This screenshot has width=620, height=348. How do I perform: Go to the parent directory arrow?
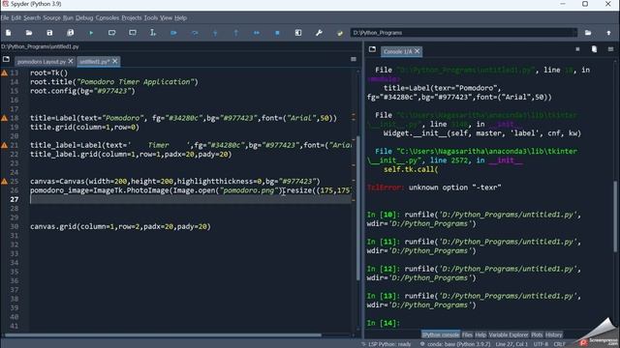608,33
